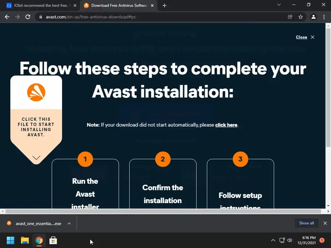Show hidden system tray icons

(273, 240)
